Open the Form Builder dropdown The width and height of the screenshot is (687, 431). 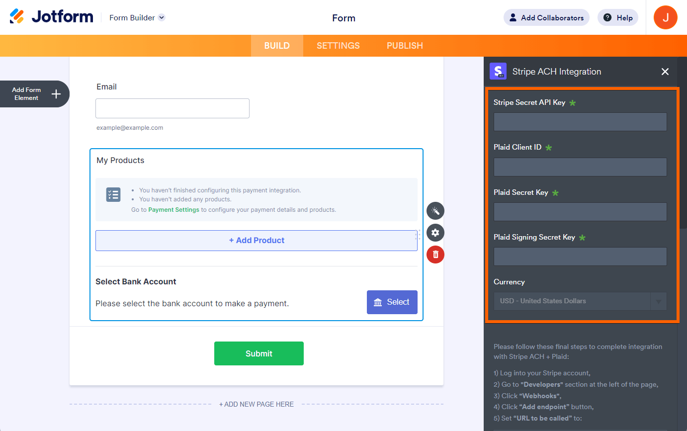[x=137, y=17]
